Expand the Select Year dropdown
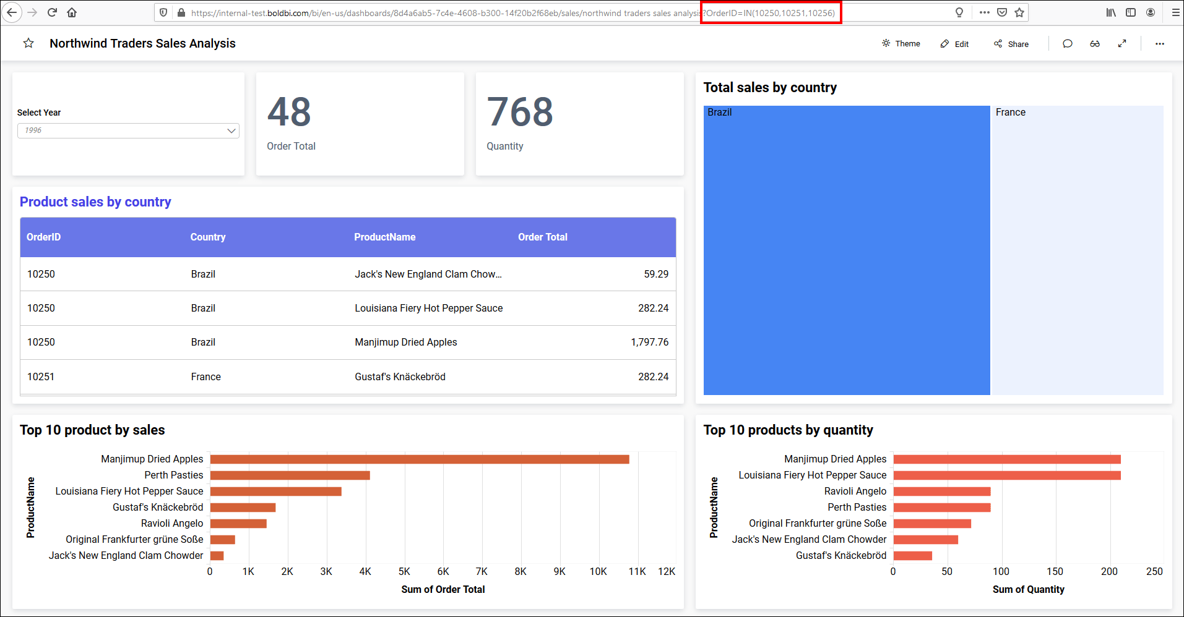This screenshot has width=1184, height=617. [128, 130]
